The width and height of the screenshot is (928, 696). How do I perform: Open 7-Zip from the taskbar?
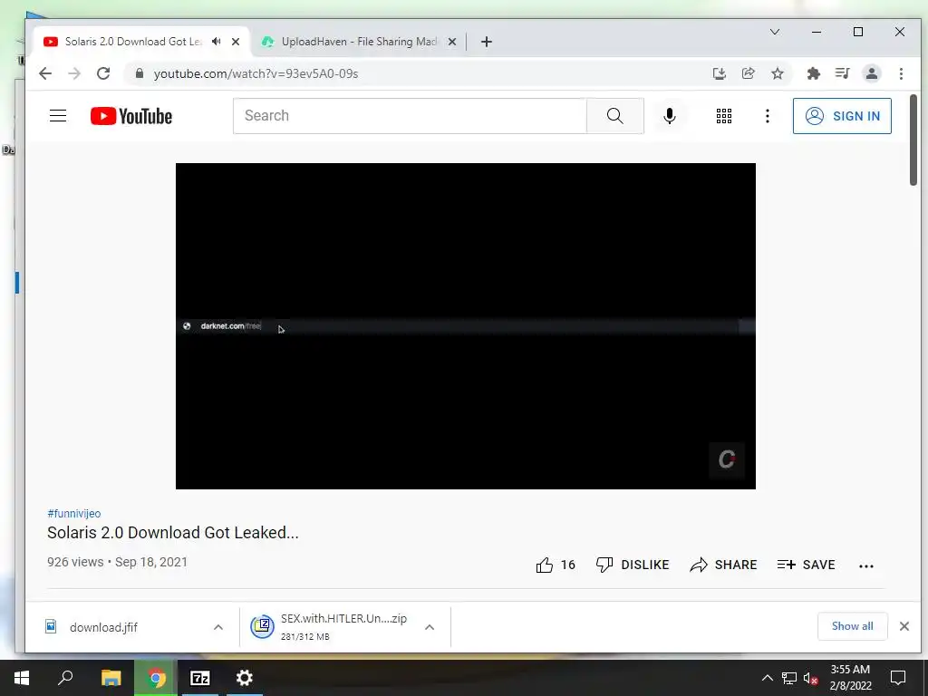[x=199, y=678]
